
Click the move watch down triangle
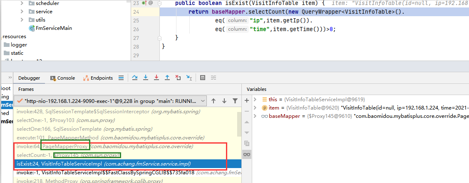247,133
